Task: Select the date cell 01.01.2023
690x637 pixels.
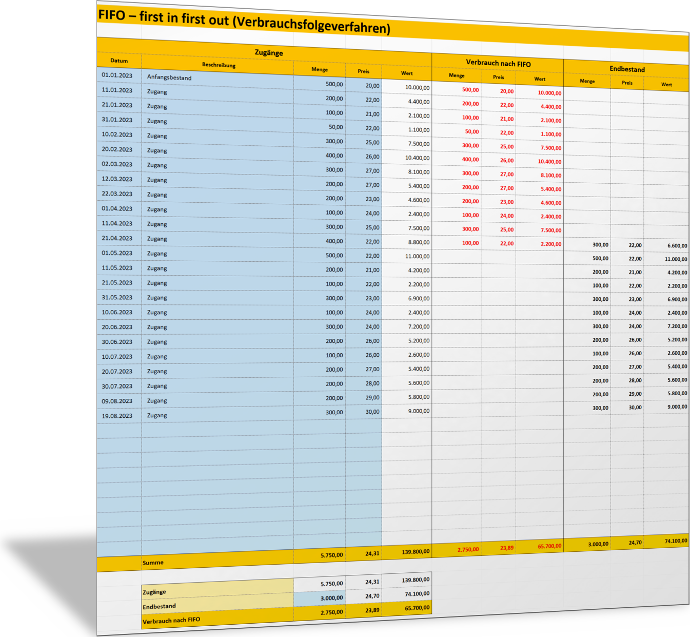Action: tap(117, 75)
